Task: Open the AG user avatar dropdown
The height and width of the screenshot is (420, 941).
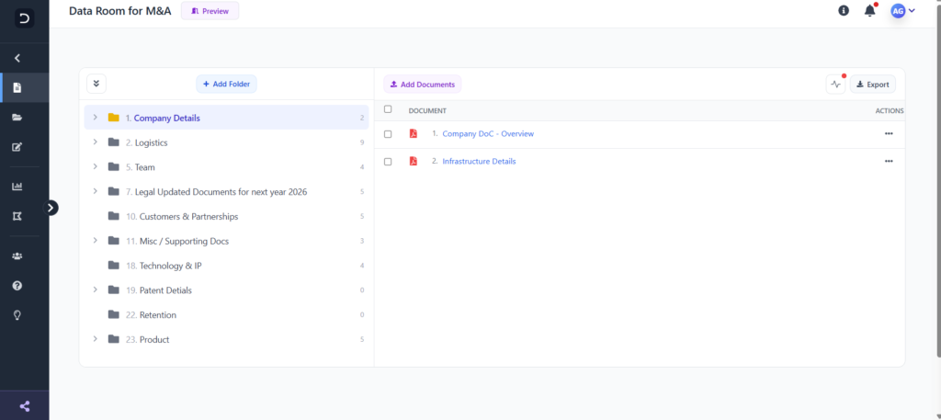Action: coord(902,10)
